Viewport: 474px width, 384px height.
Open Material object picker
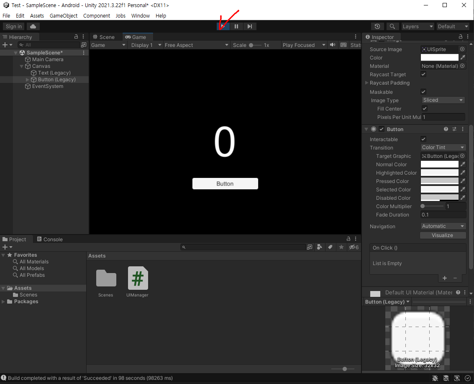pos(462,66)
